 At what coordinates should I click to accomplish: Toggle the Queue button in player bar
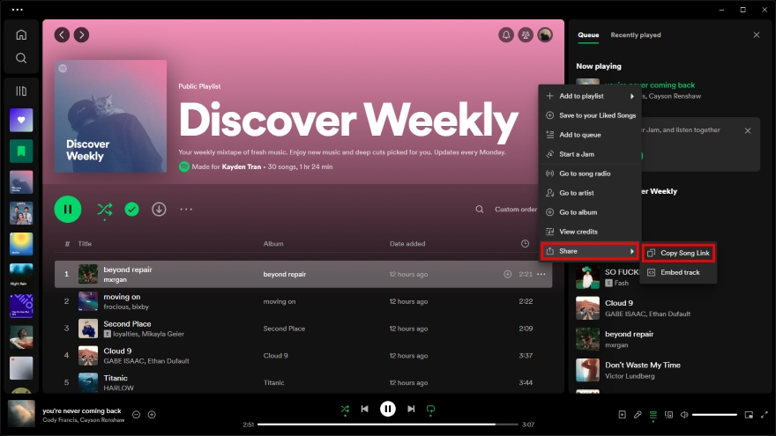653,415
